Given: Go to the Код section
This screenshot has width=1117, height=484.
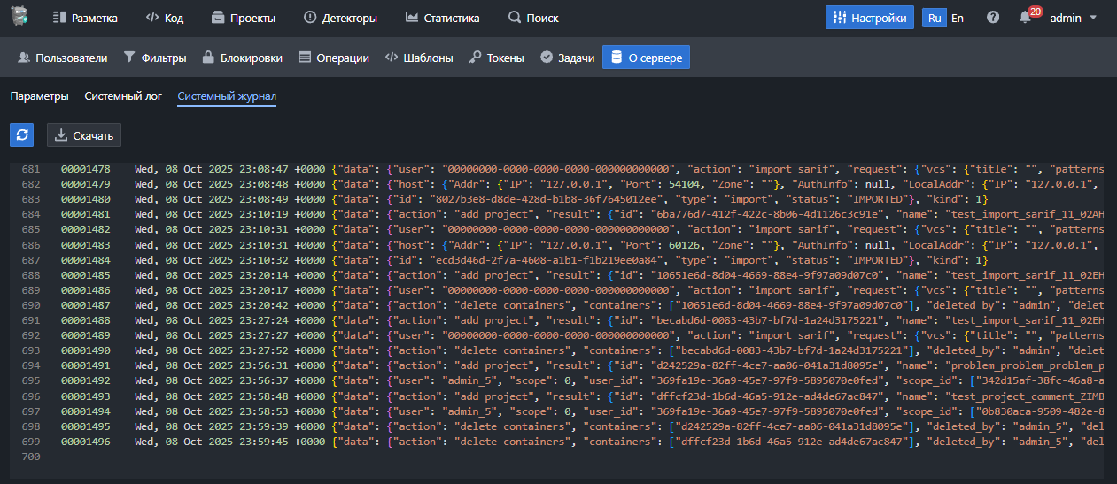Looking at the screenshot, I should (x=165, y=18).
